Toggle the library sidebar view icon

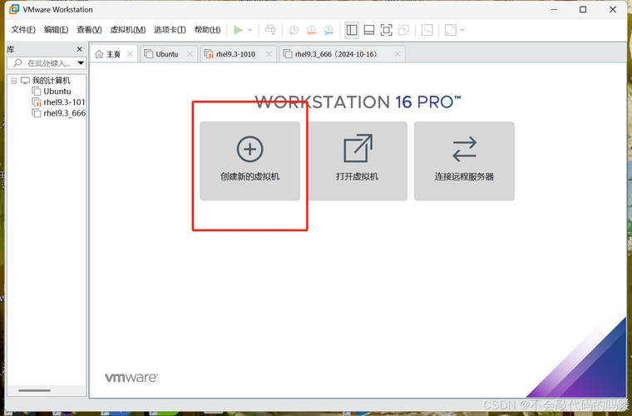[352, 30]
